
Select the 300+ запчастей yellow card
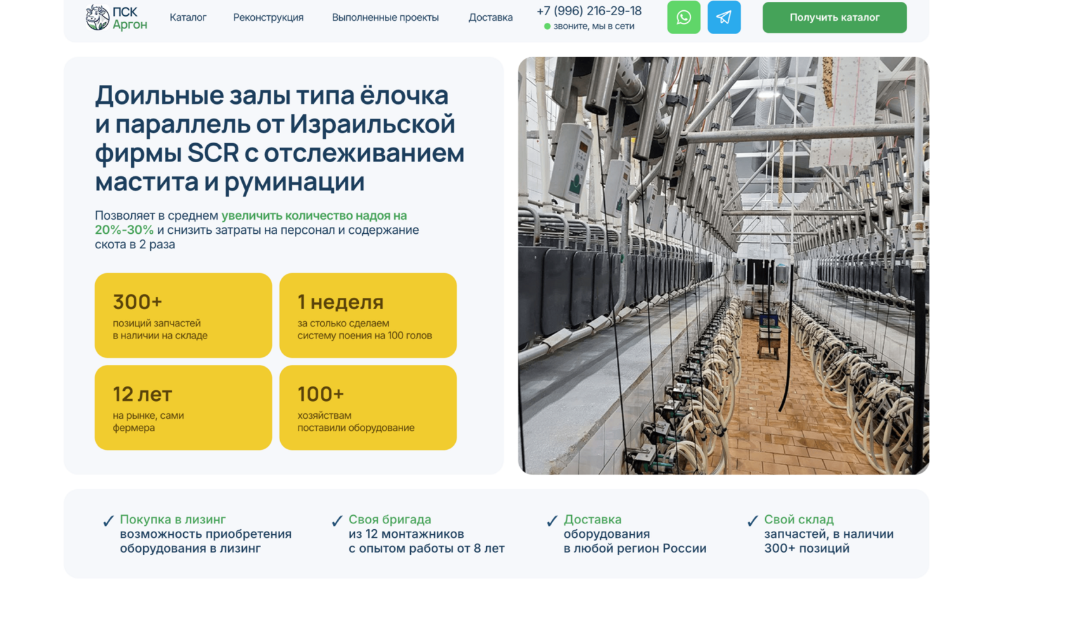[183, 315]
